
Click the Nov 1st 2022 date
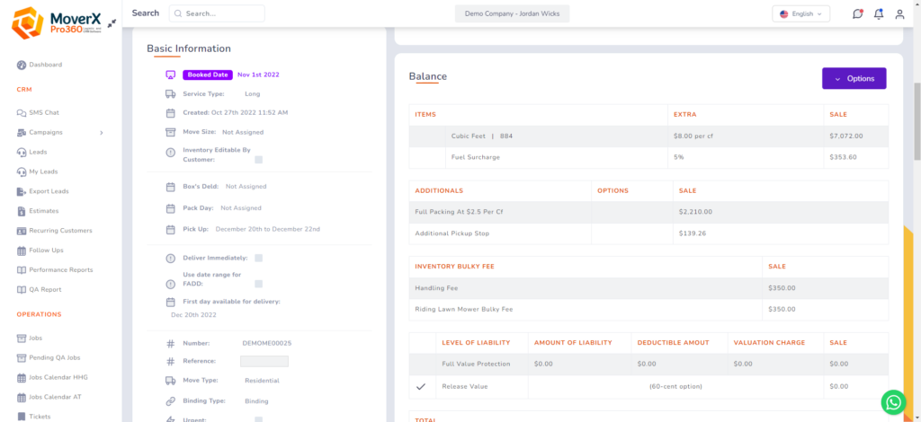pos(258,75)
